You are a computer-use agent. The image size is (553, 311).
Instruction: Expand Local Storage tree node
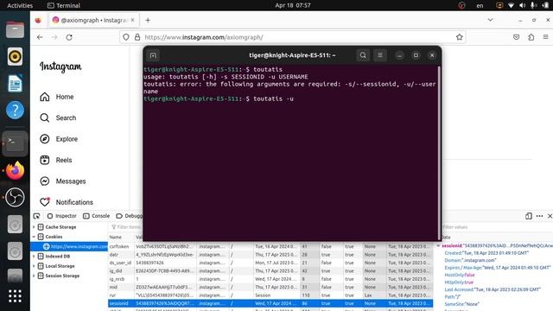pos(34,266)
